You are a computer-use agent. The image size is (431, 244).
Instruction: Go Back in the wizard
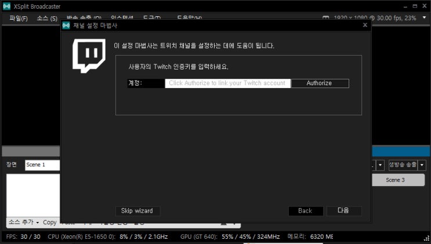tap(306, 211)
